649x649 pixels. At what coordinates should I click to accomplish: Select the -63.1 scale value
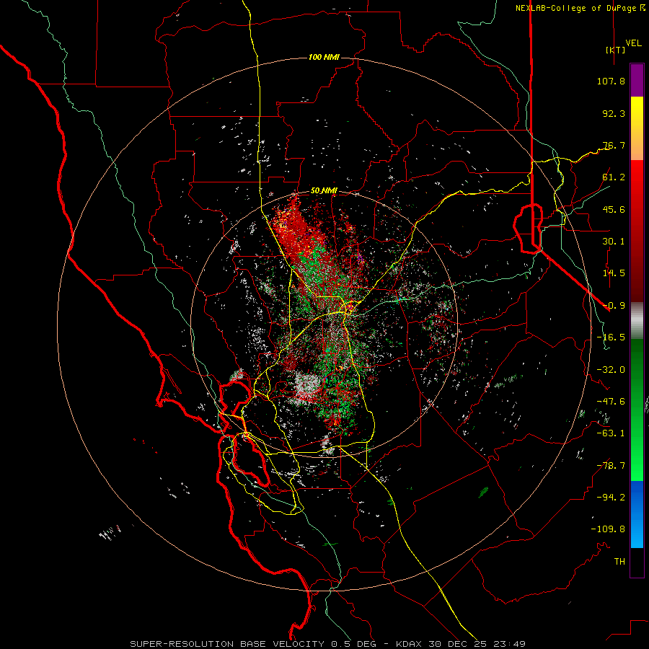pos(611,433)
